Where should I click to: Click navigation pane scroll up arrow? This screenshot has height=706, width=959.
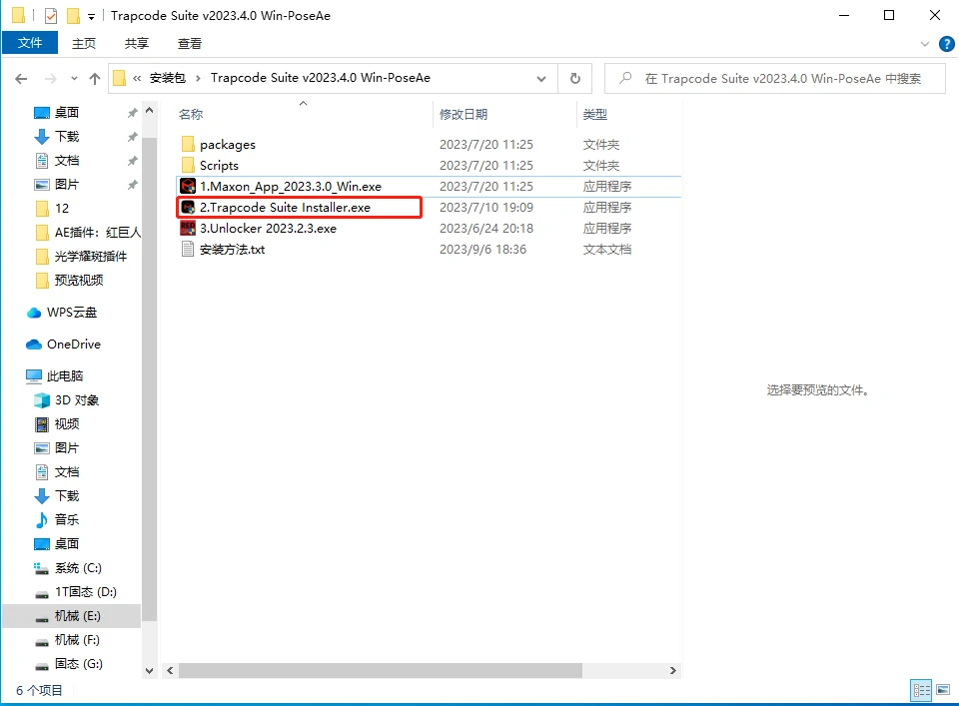tap(149, 111)
